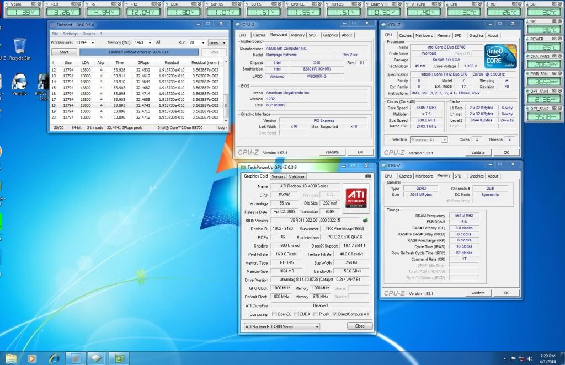Click the volume speaker tray icon
The width and height of the screenshot is (565, 365).
(x=530, y=358)
